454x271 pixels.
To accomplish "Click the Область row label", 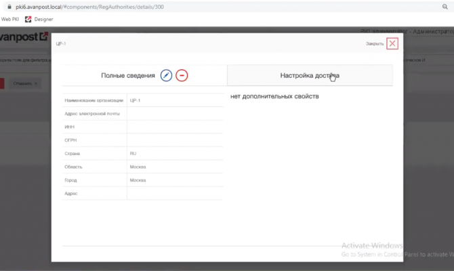I will 73,167.
